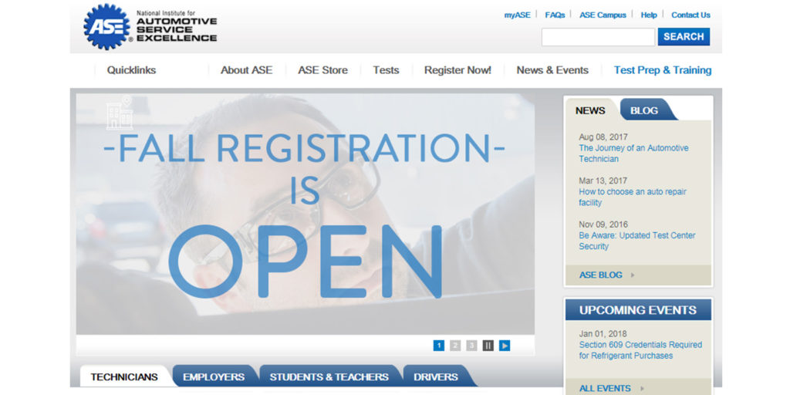This screenshot has height=395, width=790.
Task: Open the News & Events menu
Action: click(x=552, y=70)
